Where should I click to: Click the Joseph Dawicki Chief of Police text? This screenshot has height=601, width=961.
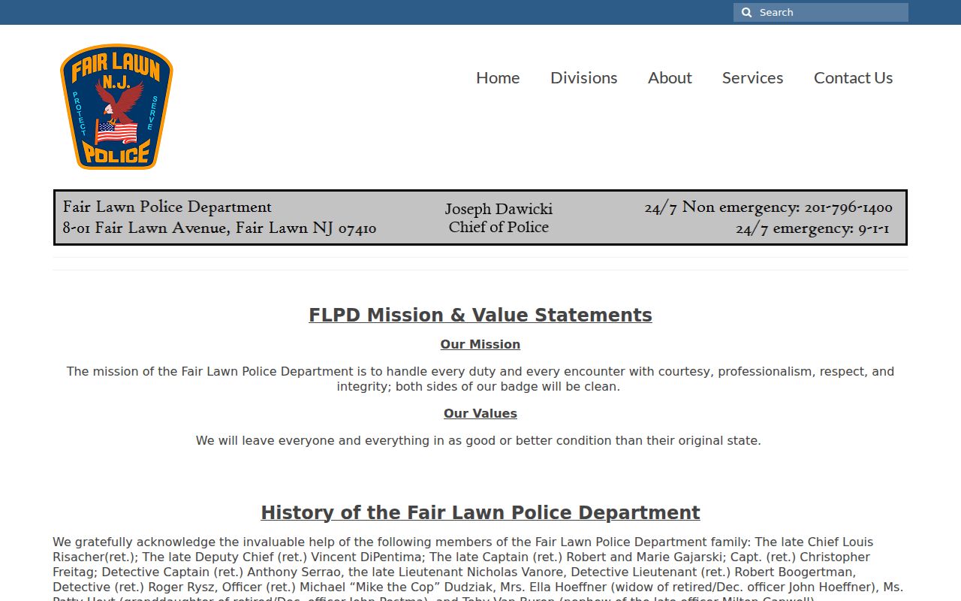[499, 218]
